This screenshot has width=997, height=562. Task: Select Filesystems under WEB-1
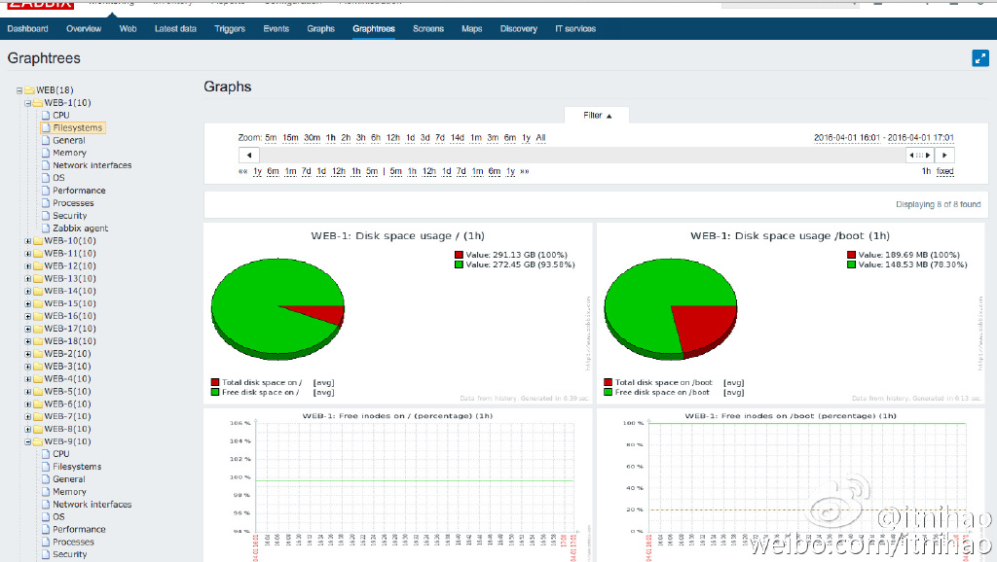(x=77, y=127)
